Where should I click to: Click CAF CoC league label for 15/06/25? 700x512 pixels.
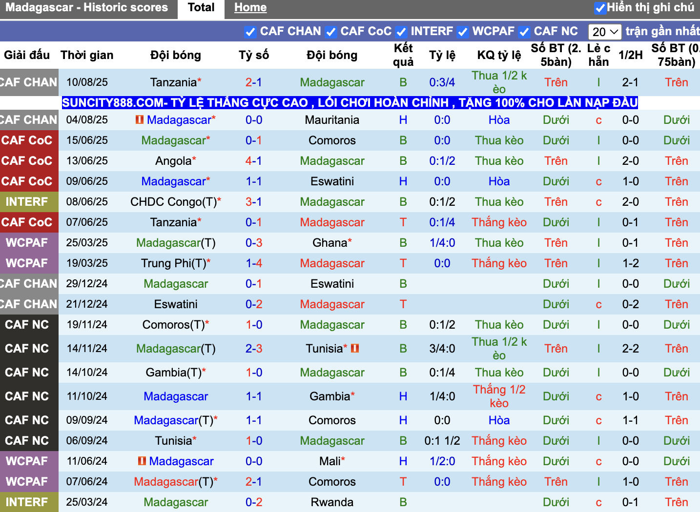tap(27, 140)
